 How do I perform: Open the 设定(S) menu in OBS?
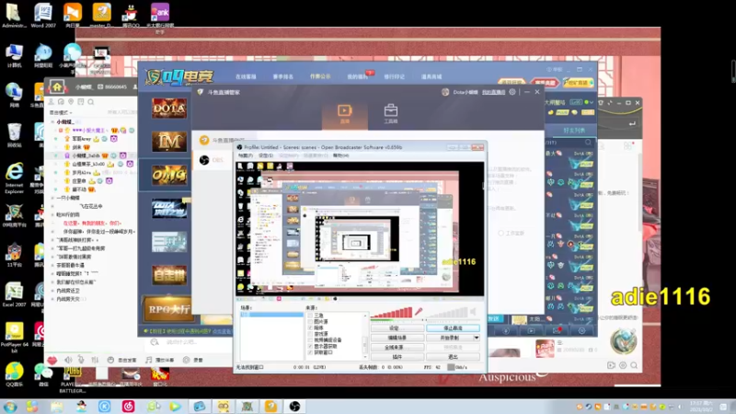point(266,155)
